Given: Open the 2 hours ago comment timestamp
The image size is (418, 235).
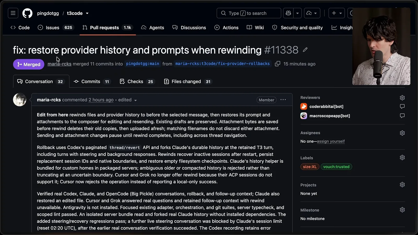Looking at the screenshot, I should pyautogui.click(x=101, y=100).
